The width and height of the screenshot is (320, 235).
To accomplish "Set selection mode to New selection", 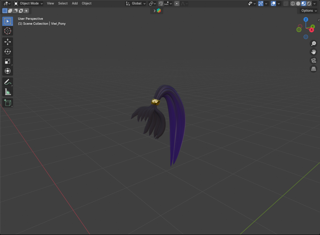I will point(5,11).
